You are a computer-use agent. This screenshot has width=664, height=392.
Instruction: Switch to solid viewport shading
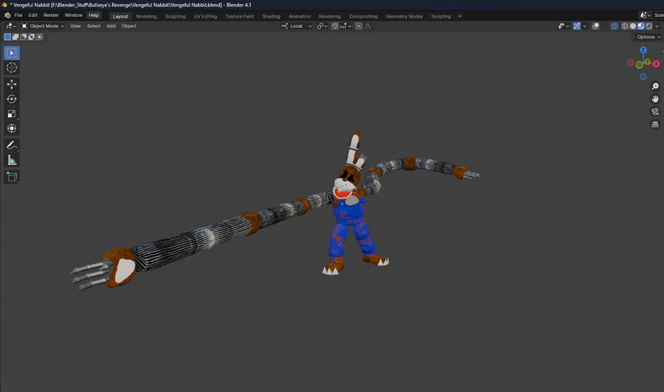pos(633,26)
